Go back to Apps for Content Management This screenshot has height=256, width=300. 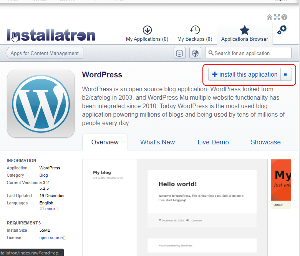pyautogui.click(x=45, y=53)
